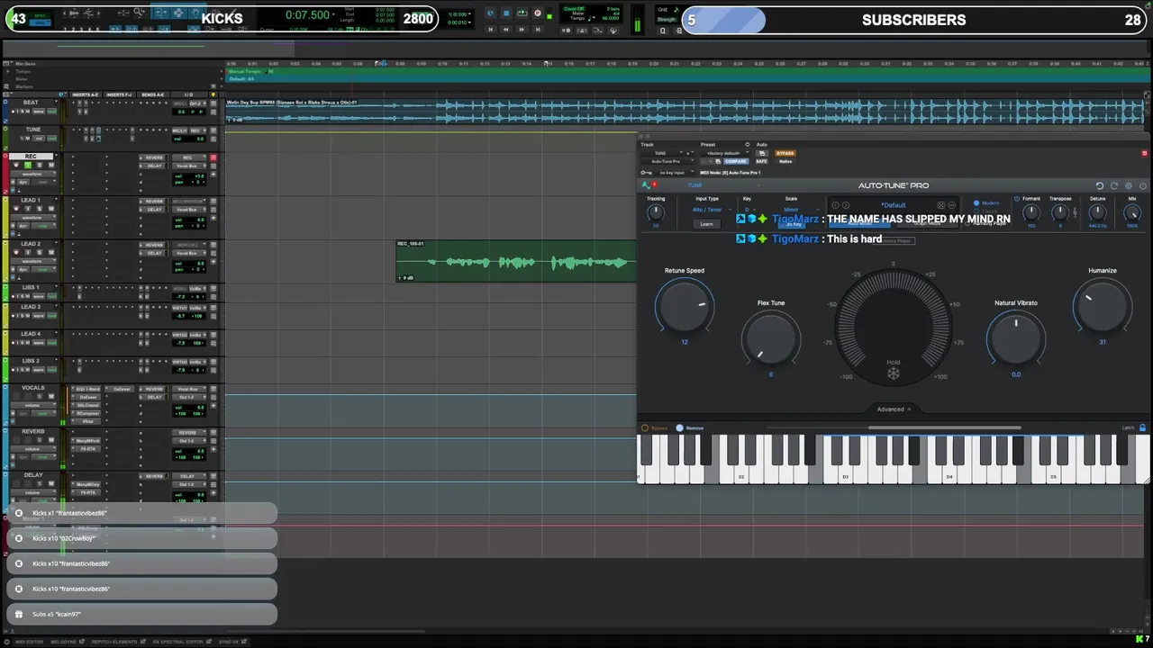Expand the Advanced section in Auto-Tune

pos(894,409)
